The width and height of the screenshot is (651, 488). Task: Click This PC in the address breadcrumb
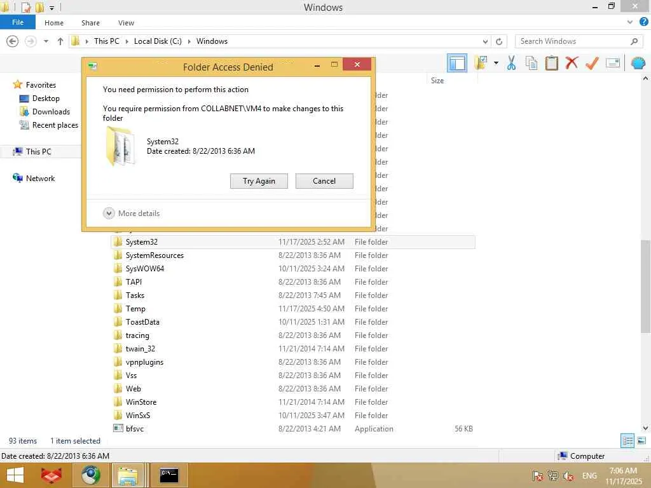pyautogui.click(x=106, y=41)
